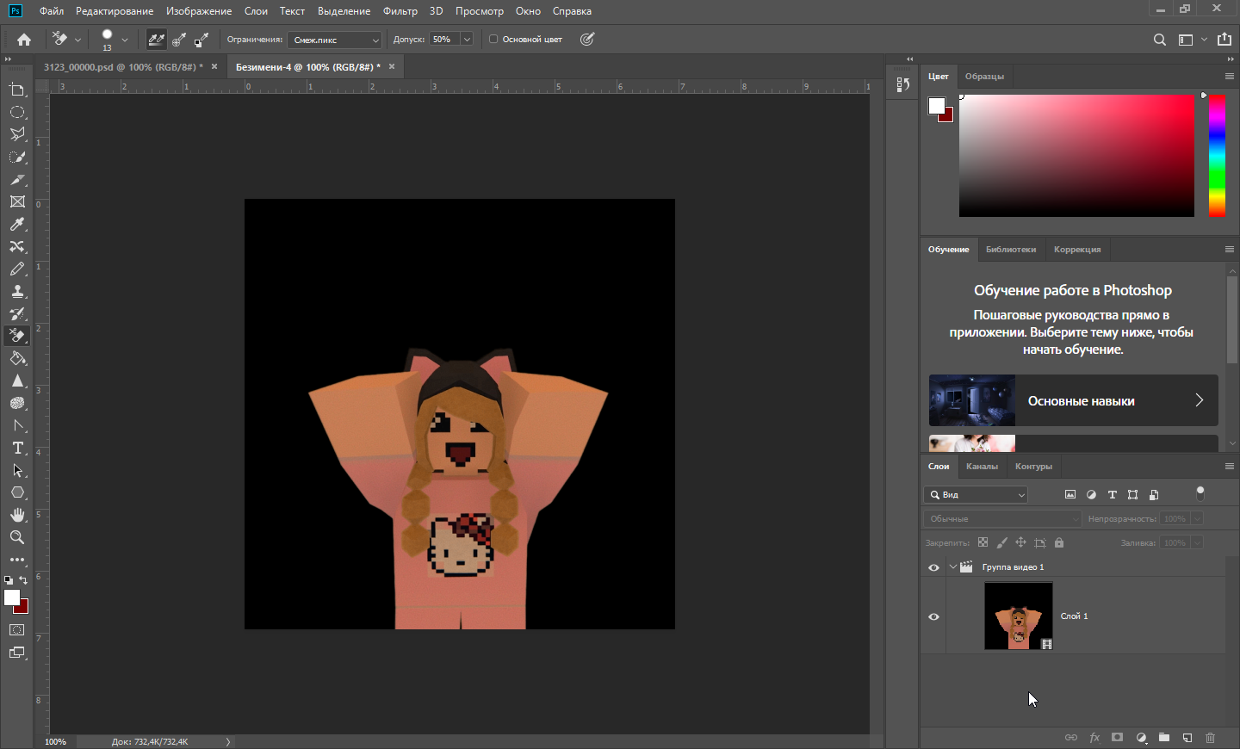Screen dimensions: 1240x749
Task: Select the Pencil tool in toolbar
Action: point(17,269)
